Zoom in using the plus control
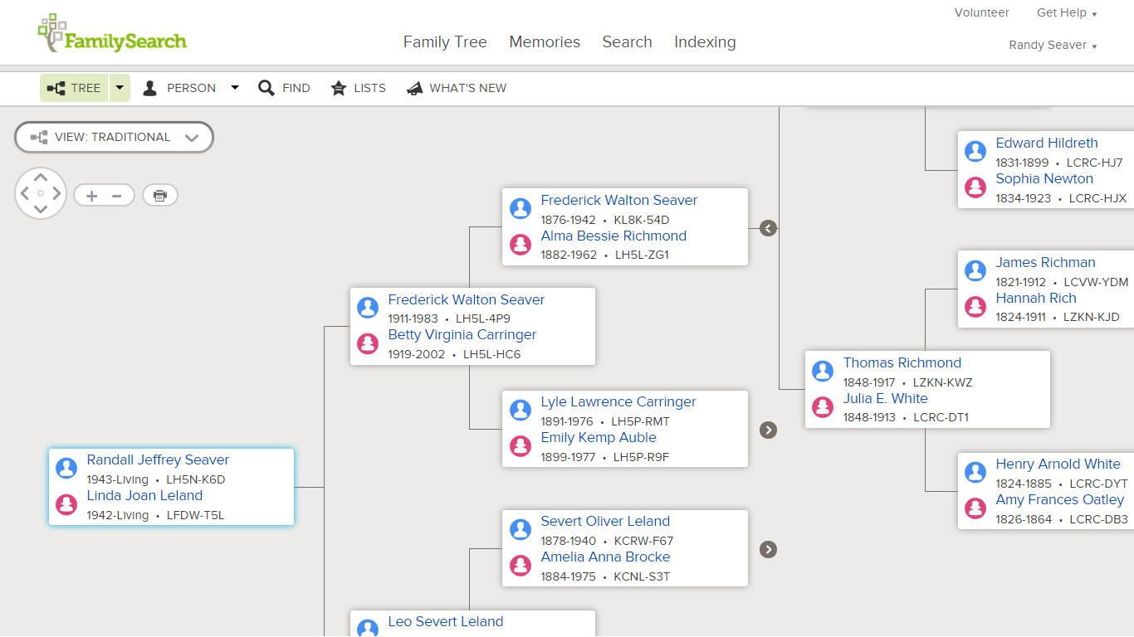Screen dimensions: 1134x637 (x=90, y=195)
